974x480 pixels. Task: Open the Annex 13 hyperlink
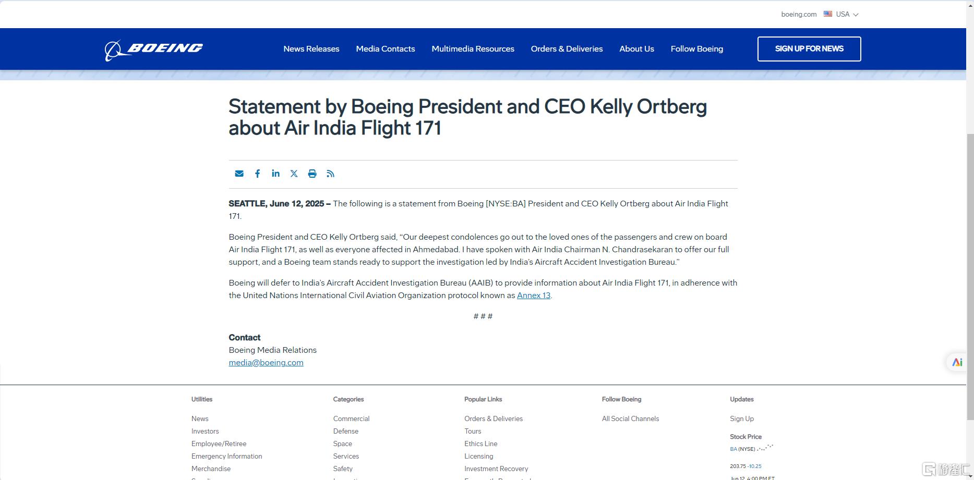click(x=534, y=295)
